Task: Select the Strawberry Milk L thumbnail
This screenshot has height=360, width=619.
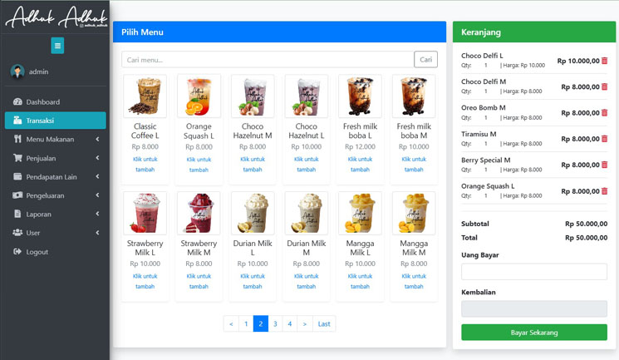Action: (145, 214)
